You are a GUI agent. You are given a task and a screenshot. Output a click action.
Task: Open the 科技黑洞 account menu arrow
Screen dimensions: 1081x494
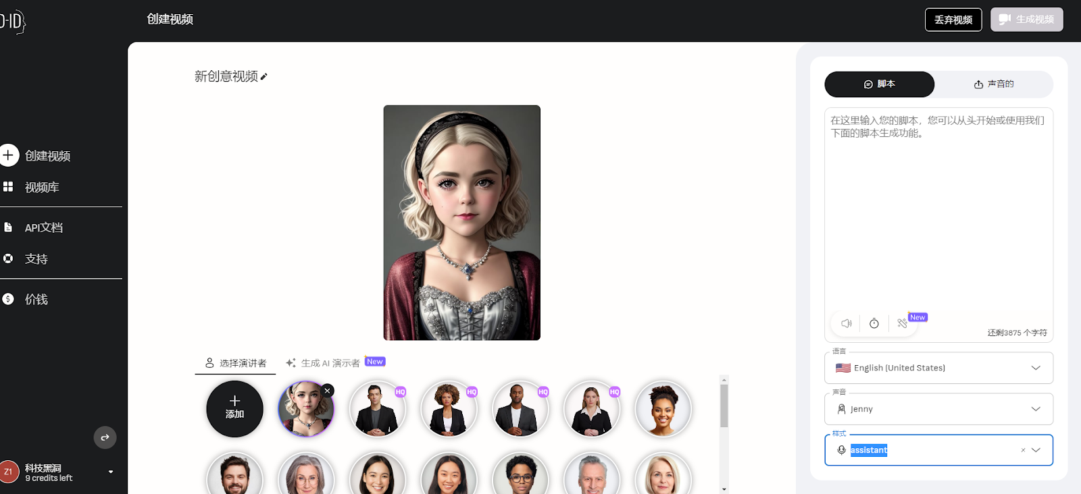point(111,472)
